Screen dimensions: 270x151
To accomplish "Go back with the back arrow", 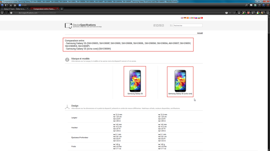I will coord(2,13).
